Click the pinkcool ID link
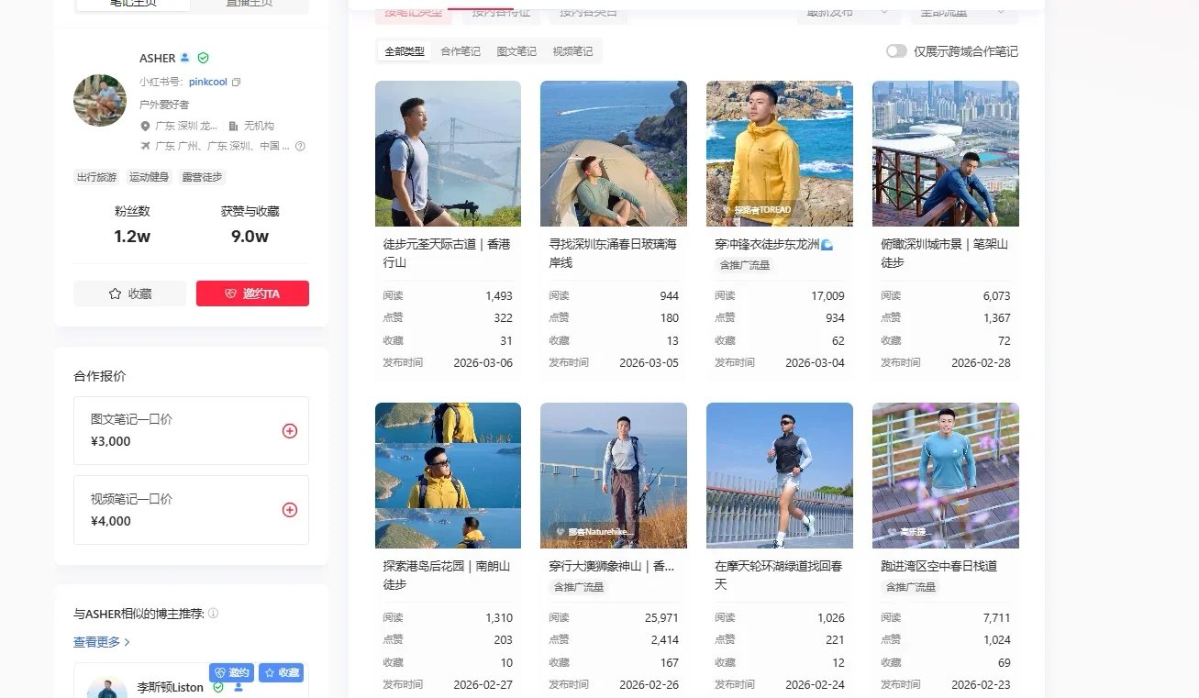The height and width of the screenshot is (698, 1199). coord(207,82)
